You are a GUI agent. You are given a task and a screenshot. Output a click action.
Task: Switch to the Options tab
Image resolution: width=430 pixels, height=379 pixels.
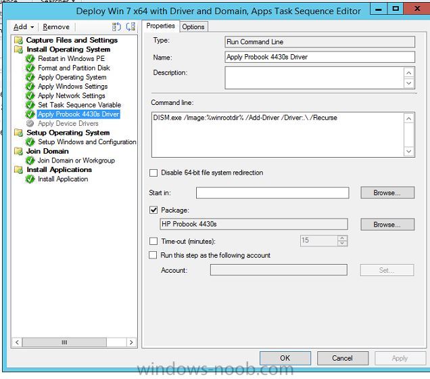click(x=193, y=26)
